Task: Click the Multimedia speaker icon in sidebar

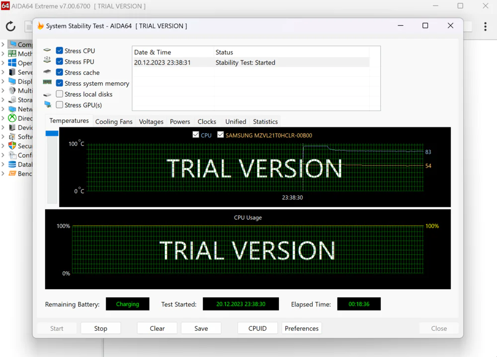Action: (x=12, y=90)
